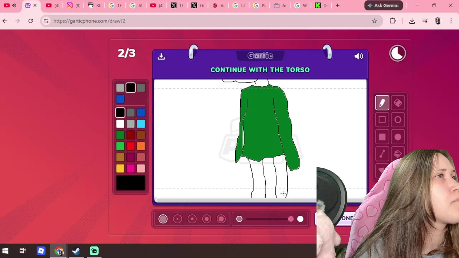
Task: Open Chrome's three-dot menu
Action: click(x=451, y=21)
